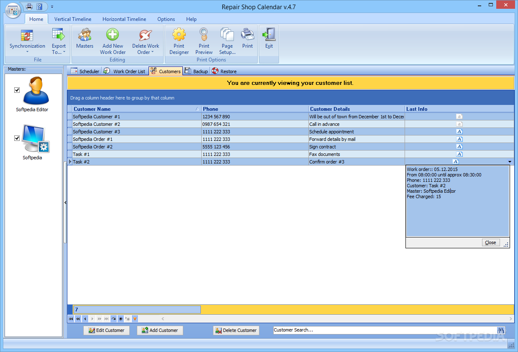Sort by Customer Name column header
The width and height of the screenshot is (518, 352).
pos(136,109)
